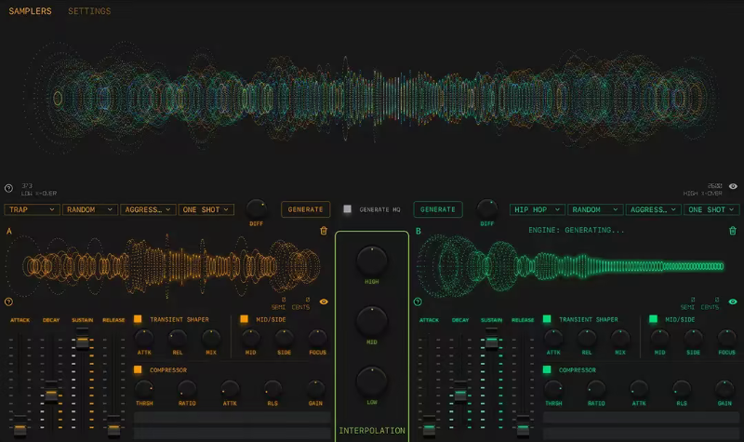Open sampler B One Shot dropdown
The image size is (744, 442).
pos(711,209)
